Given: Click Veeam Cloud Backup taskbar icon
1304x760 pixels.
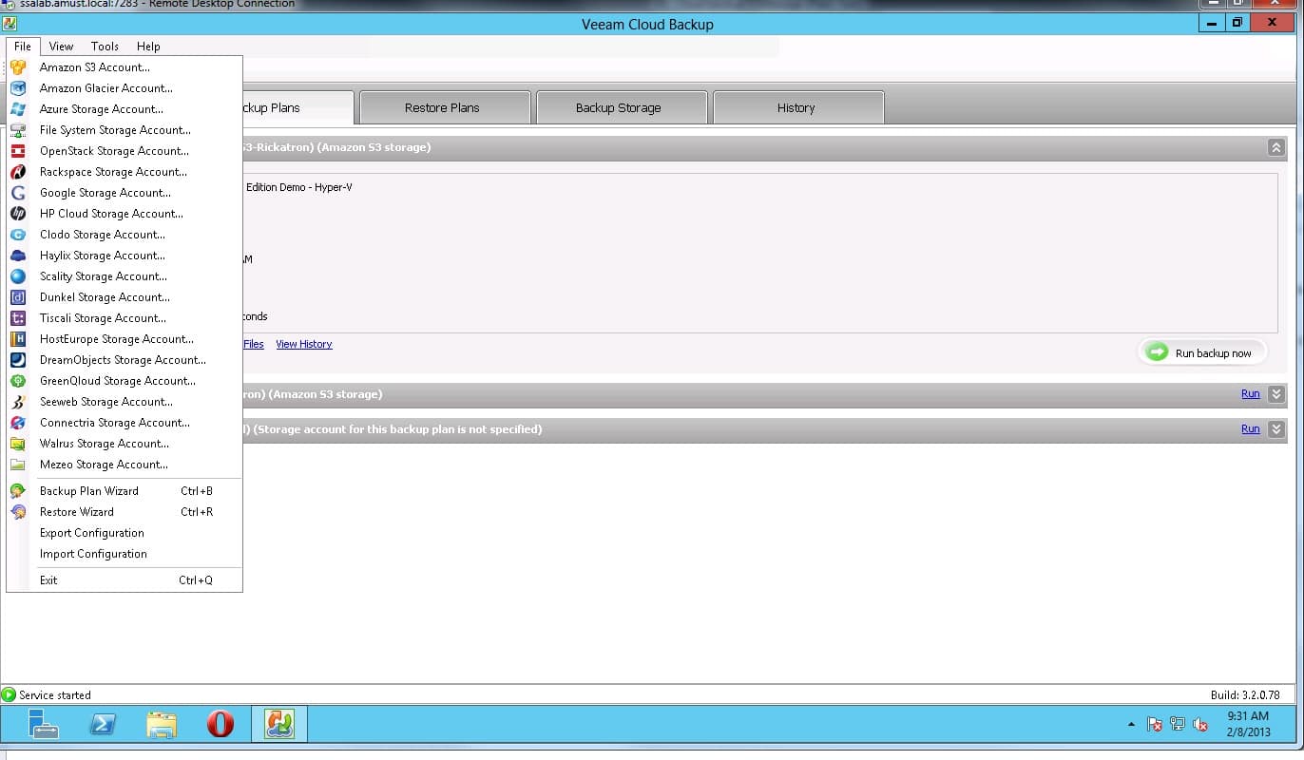Looking at the screenshot, I should tap(279, 724).
